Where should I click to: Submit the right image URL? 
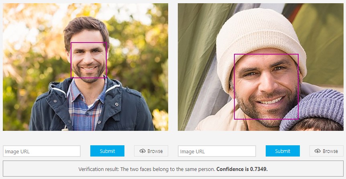(283, 151)
